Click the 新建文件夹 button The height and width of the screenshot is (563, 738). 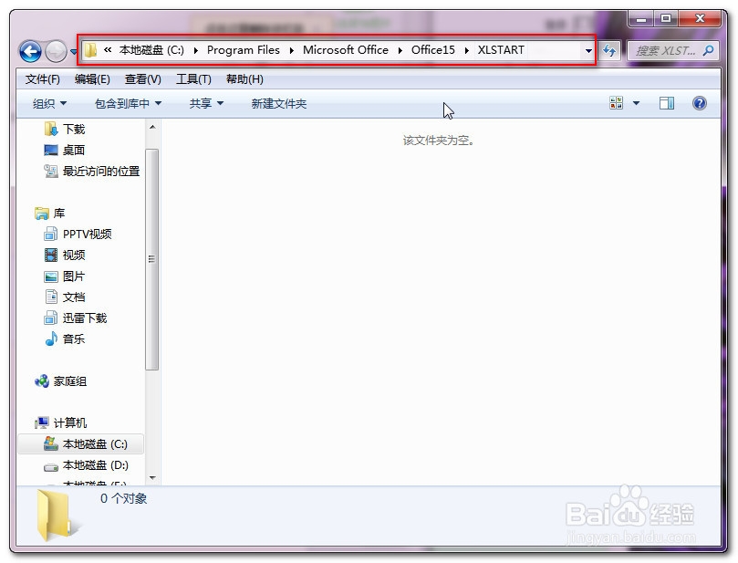pos(276,102)
